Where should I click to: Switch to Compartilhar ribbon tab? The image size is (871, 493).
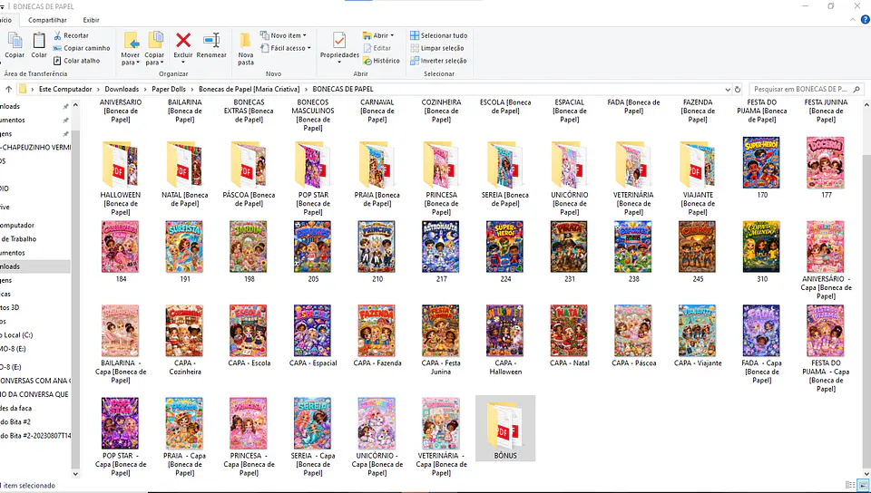click(47, 20)
